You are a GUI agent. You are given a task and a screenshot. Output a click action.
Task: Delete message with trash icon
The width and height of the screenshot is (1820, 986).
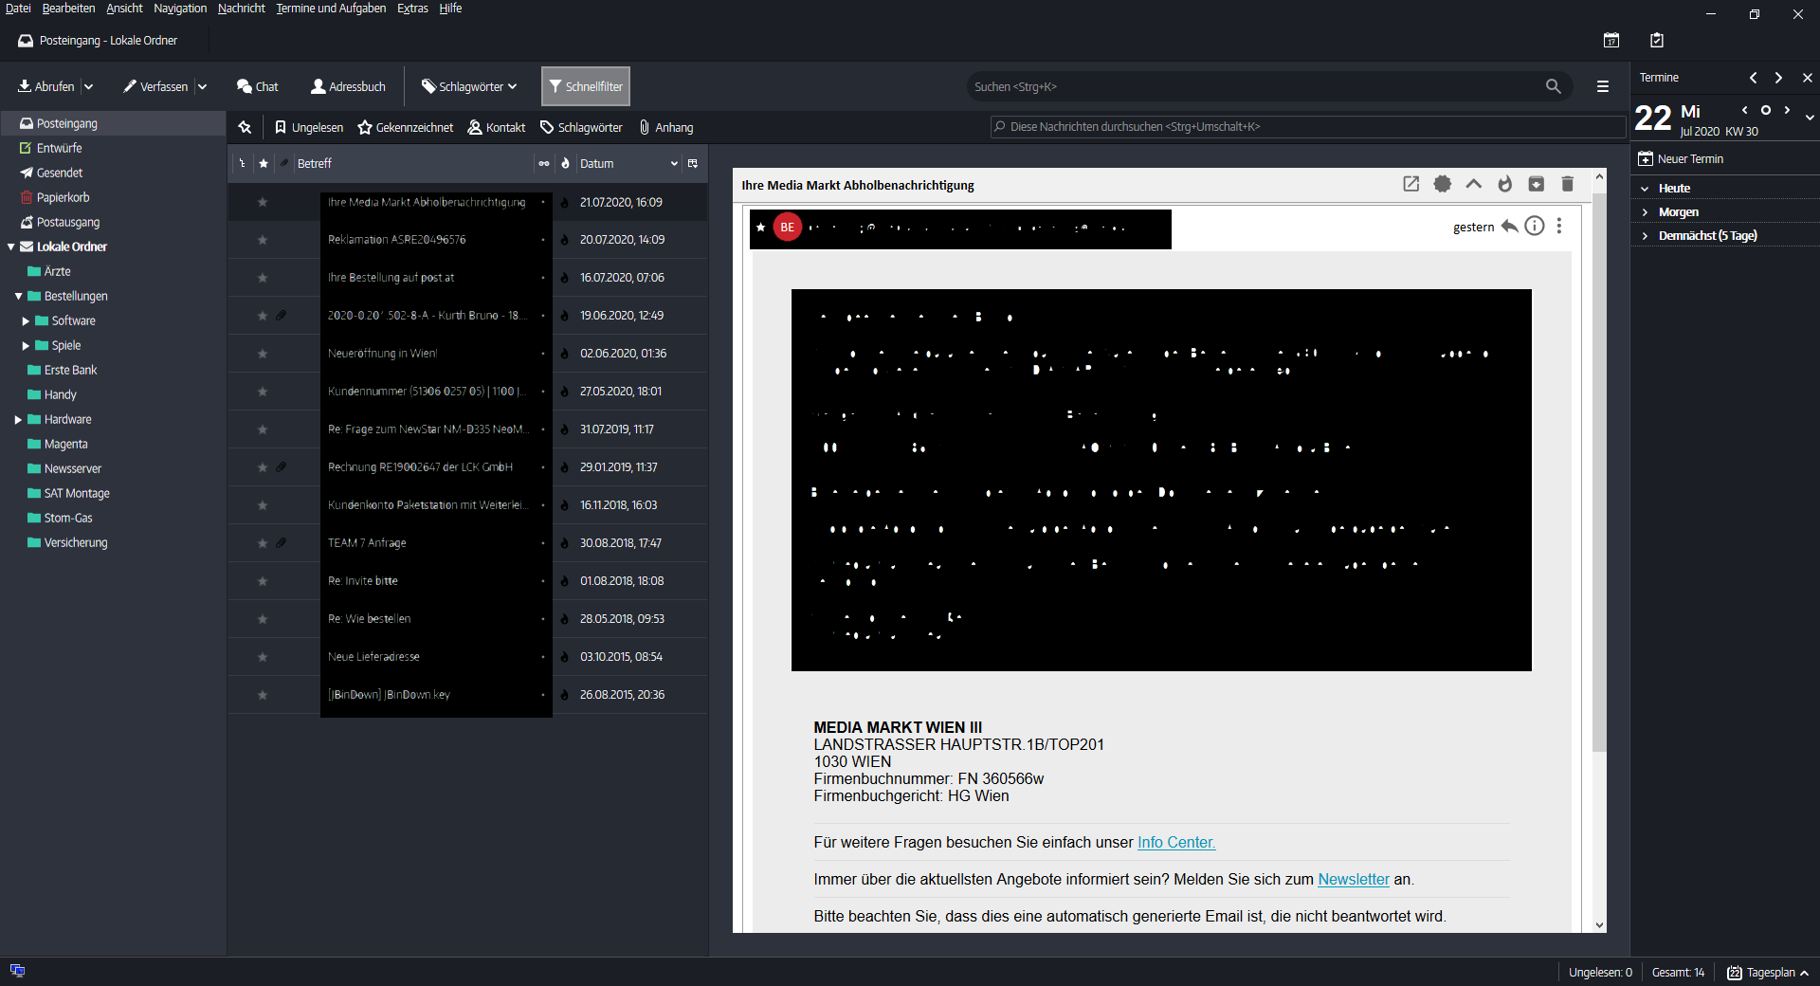pyautogui.click(x=1567, y=184)
